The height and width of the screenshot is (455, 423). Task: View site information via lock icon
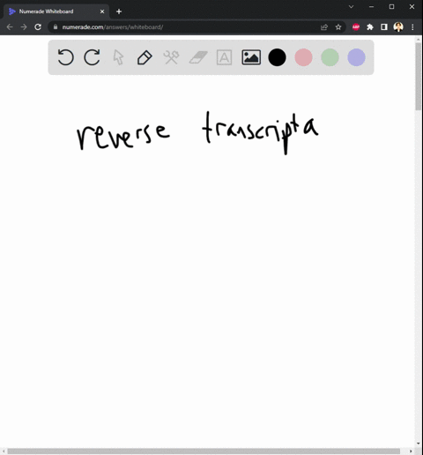[56, 27]
